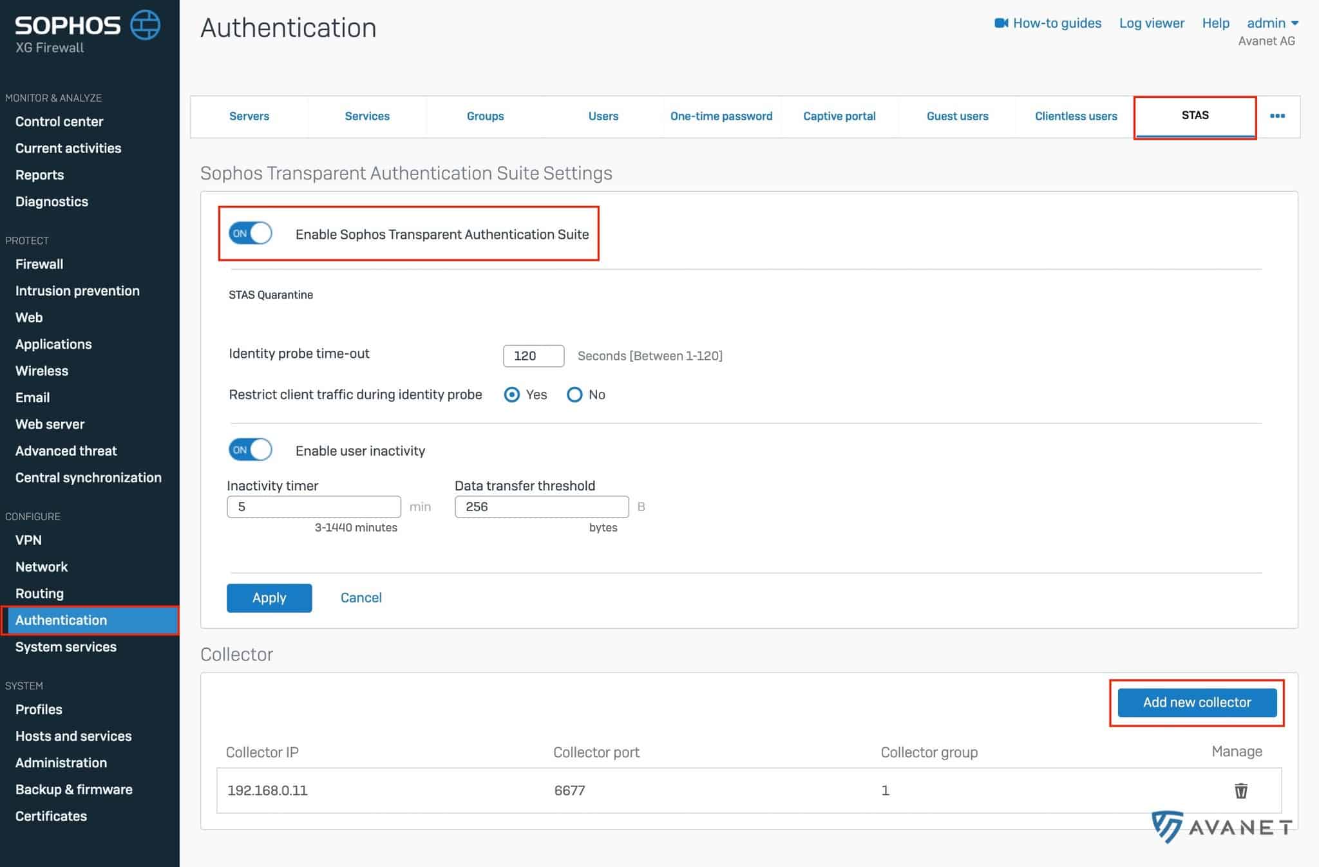This screenshot has width=1319, height=867.
Task: Click the Data transfer threshold field
Action: coord(542,507)
